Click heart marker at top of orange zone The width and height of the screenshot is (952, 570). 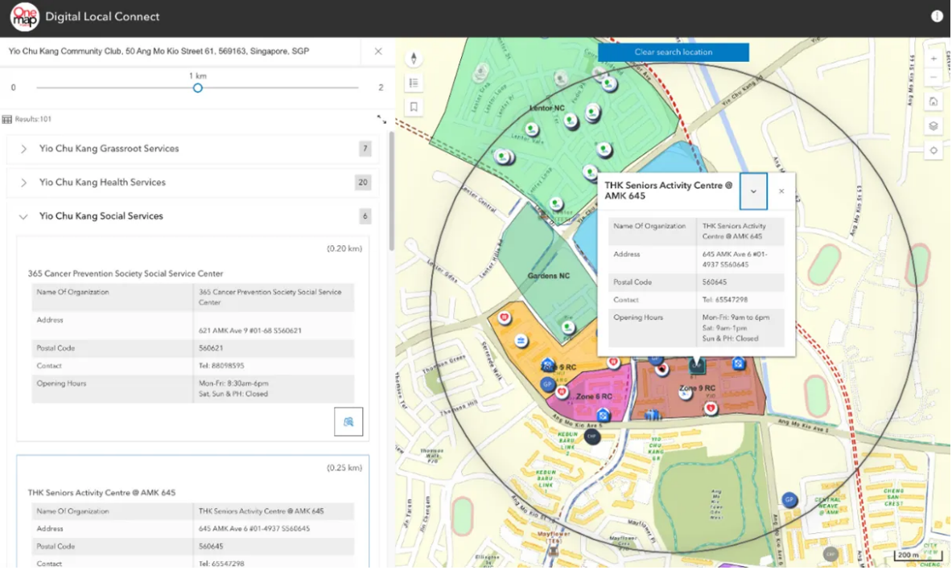point(504,317)
